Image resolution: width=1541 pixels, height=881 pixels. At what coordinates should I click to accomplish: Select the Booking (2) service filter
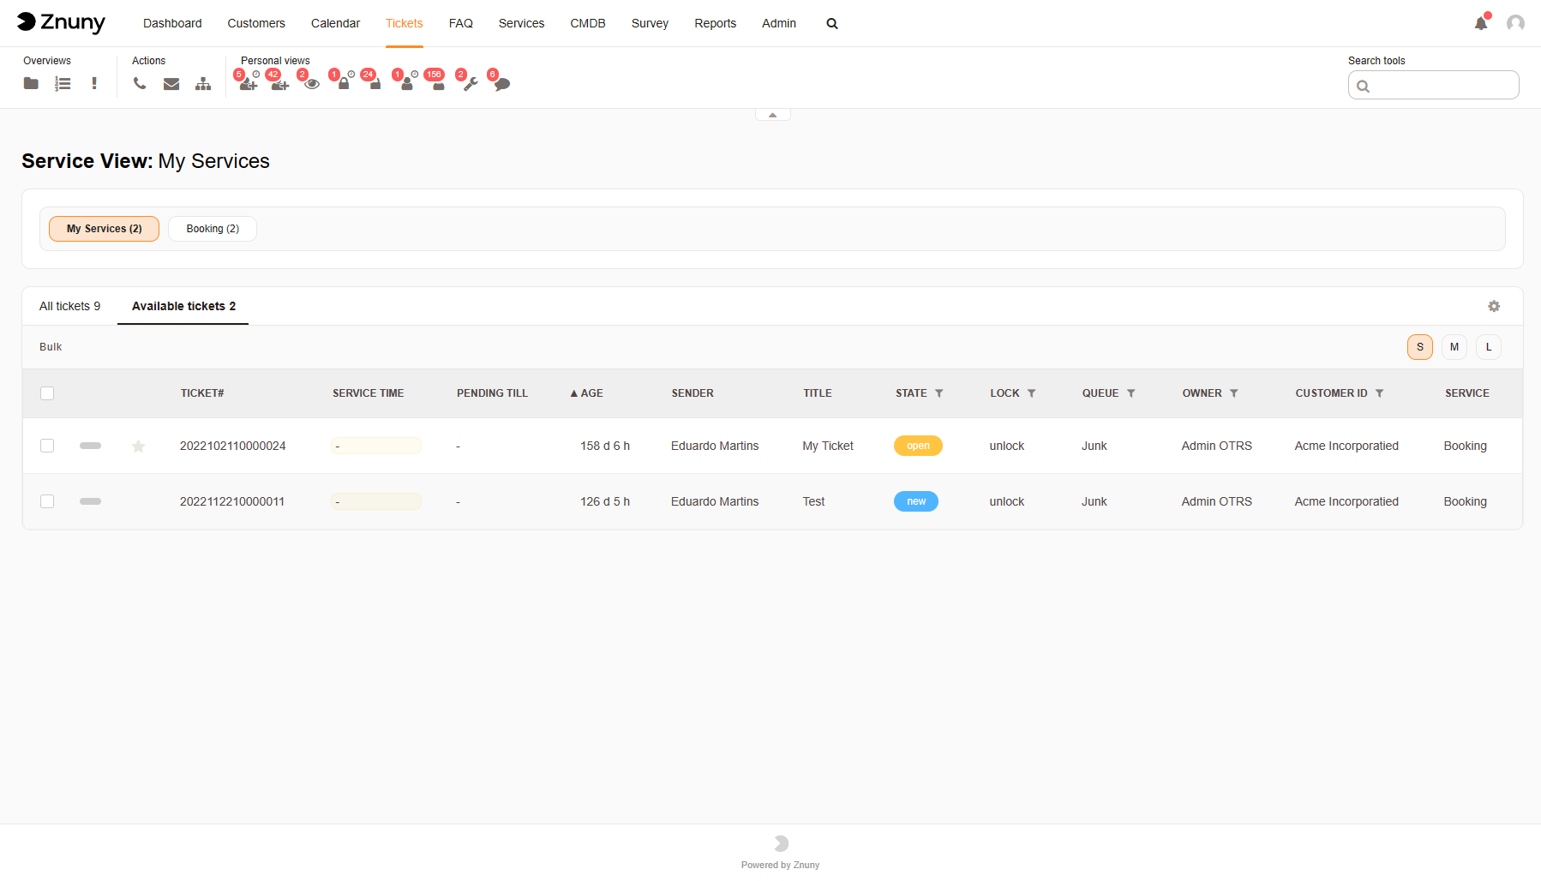pos(212,229)
